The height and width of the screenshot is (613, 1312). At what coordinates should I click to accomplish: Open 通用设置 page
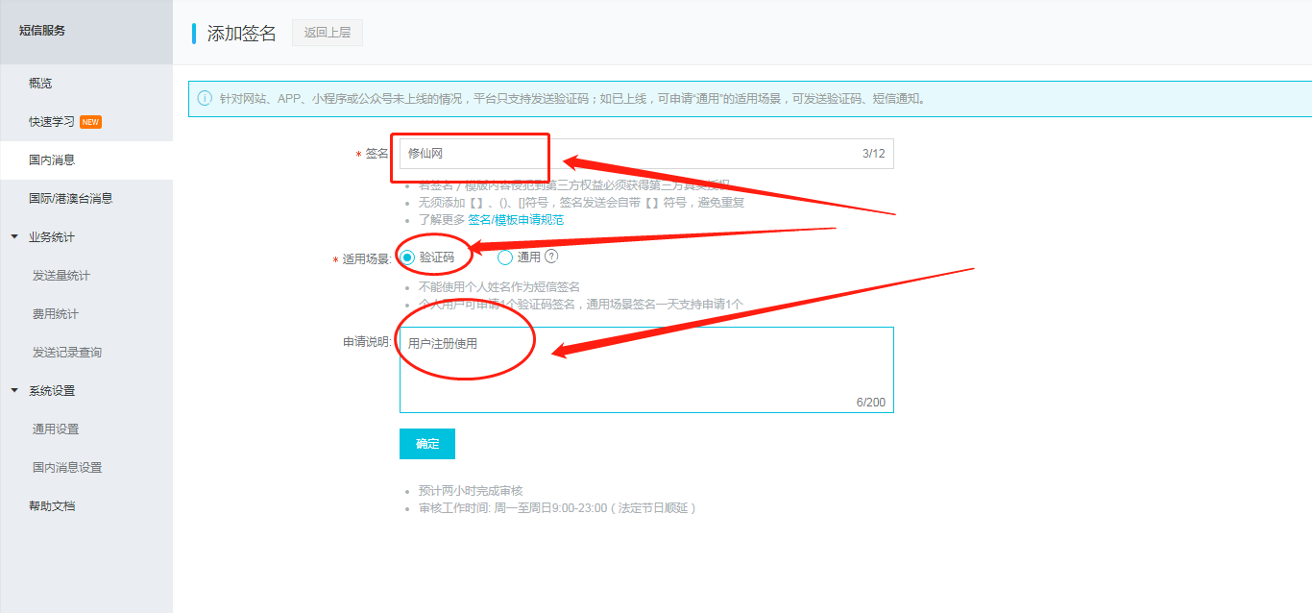(56, 429)
